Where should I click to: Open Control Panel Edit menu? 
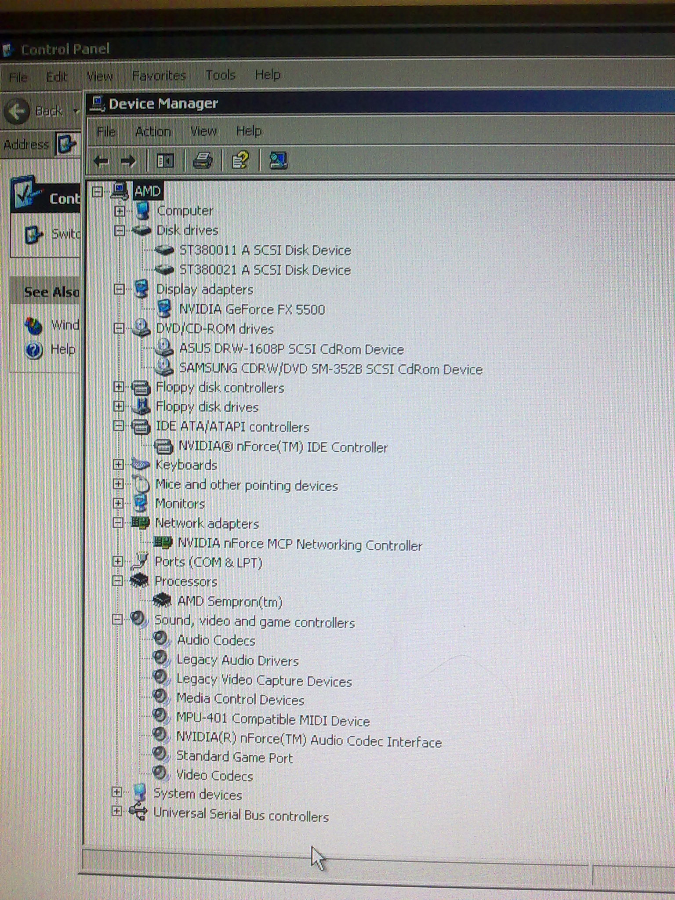57,77
